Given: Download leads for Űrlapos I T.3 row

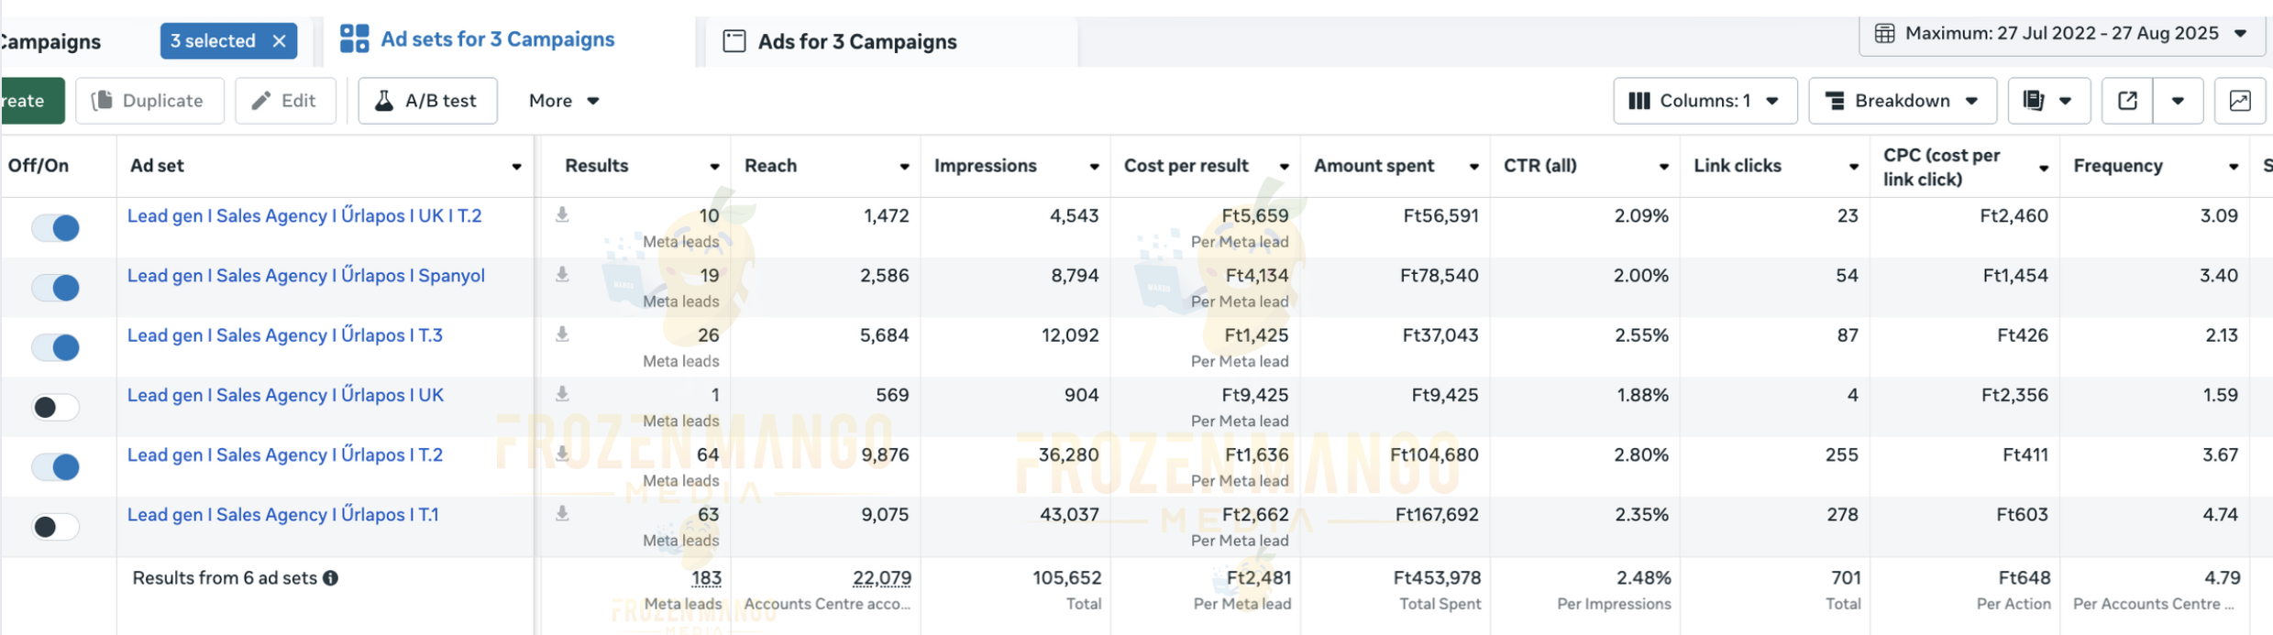Looking at the screenshot, I should tap(562, 334).
